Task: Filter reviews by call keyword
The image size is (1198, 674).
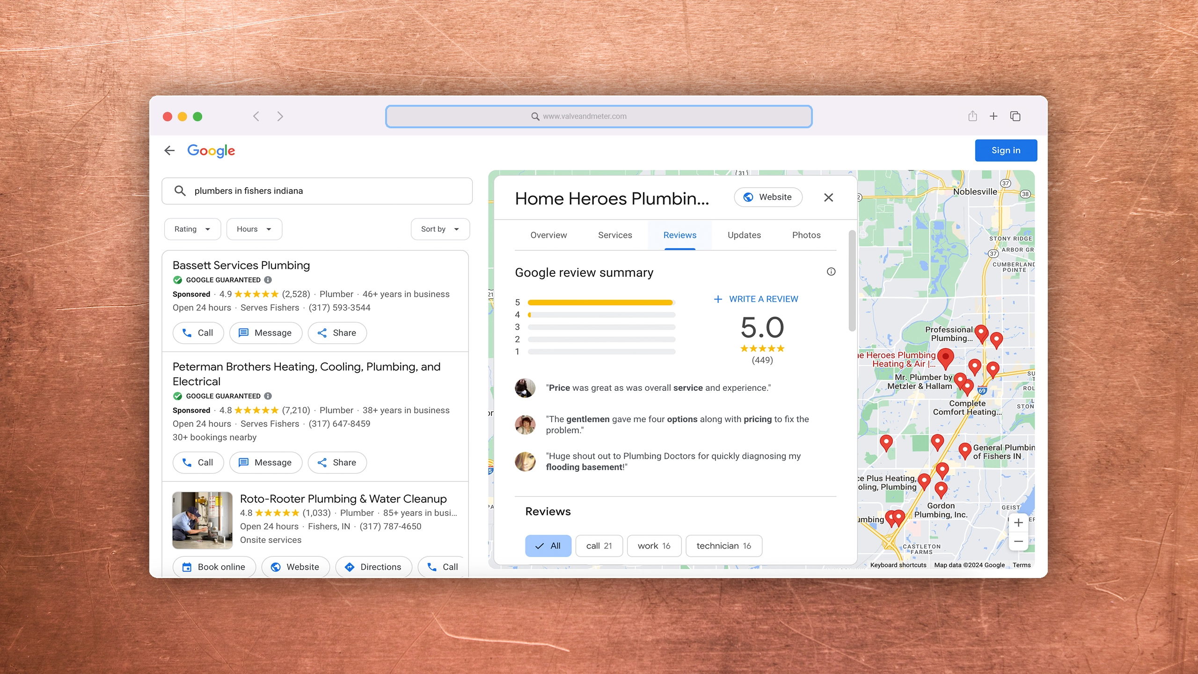Action: [x=599, y=546]
